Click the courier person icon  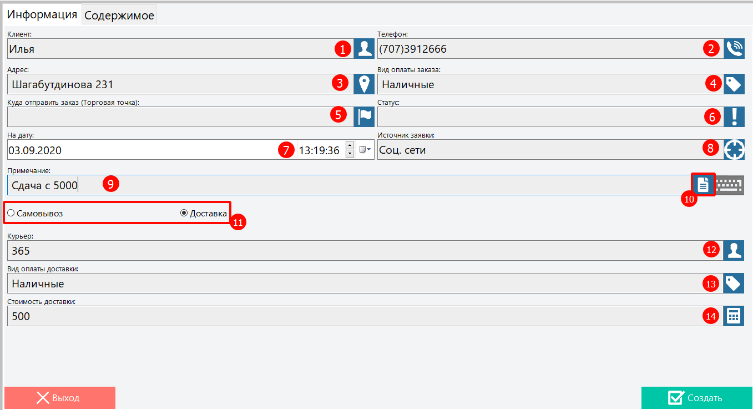pos(734,250)
